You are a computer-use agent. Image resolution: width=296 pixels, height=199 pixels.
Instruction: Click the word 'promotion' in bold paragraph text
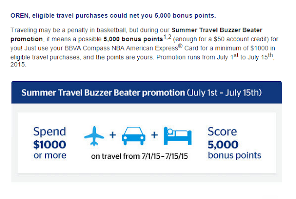point(27,39)
